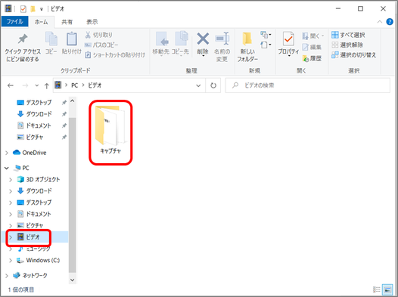The height and width of the screenshot is (297, 398).
Task: Open the ファイル (File) menu tab
Action: 14,22
